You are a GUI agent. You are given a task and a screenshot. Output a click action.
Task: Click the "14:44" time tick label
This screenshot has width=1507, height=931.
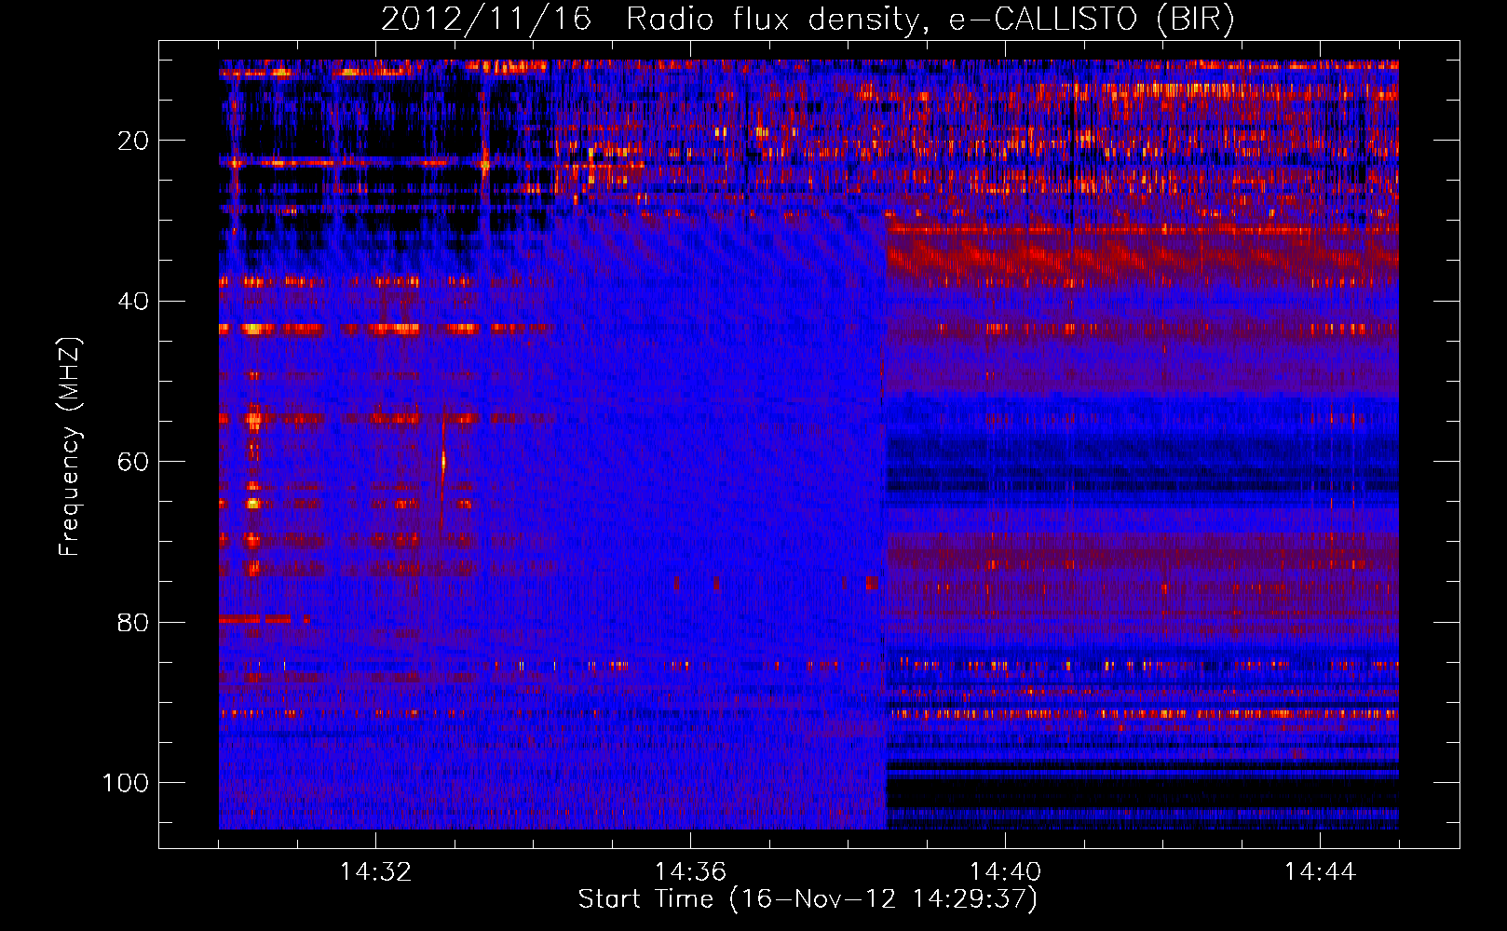point(1320,872)
